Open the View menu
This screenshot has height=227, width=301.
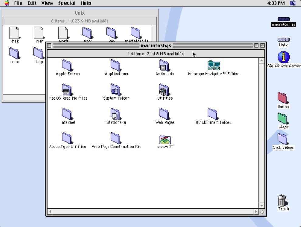point(47,3)
